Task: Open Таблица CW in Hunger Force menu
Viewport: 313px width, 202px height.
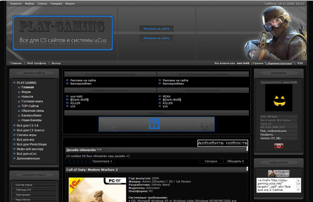Action: point(34,190)
